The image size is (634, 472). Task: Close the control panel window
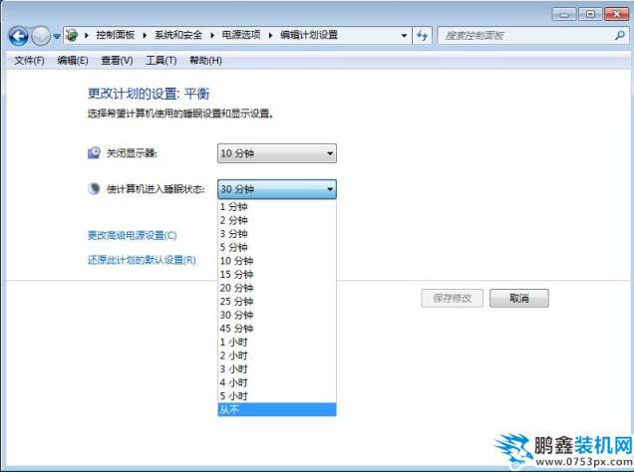[617, 15]
